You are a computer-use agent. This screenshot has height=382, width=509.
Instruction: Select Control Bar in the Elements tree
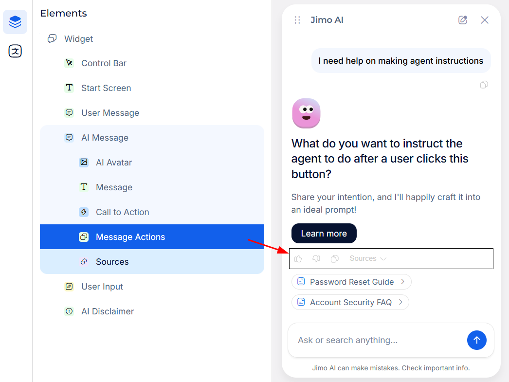(x=104, y=63)
